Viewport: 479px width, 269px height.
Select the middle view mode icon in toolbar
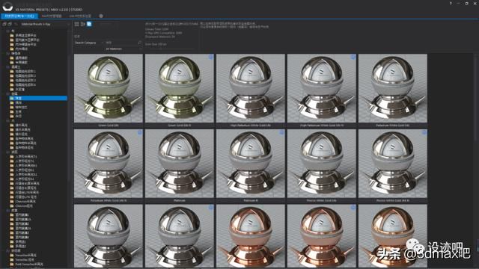[x=83, y=24]
